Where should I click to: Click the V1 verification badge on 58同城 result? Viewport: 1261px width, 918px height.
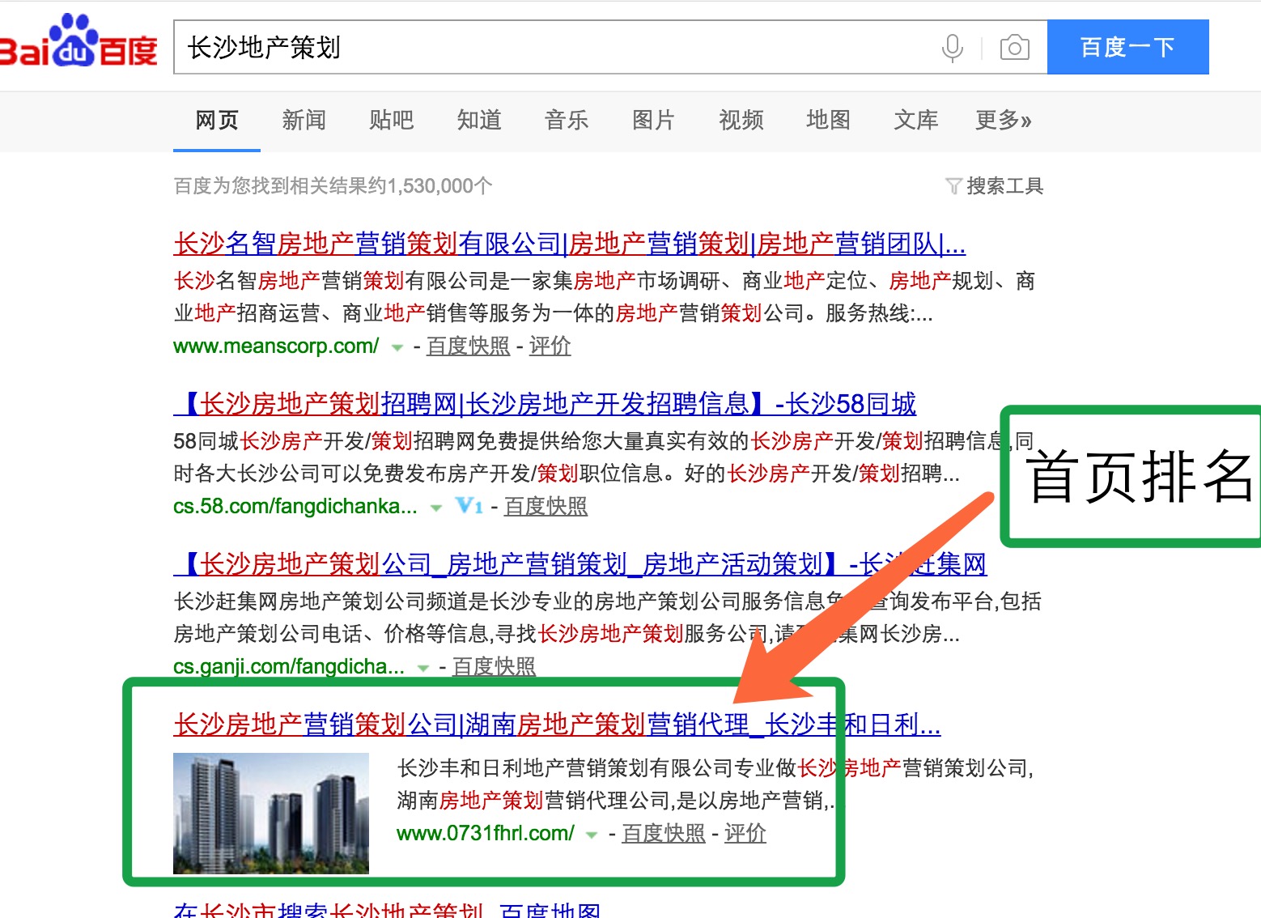point(469,506)
